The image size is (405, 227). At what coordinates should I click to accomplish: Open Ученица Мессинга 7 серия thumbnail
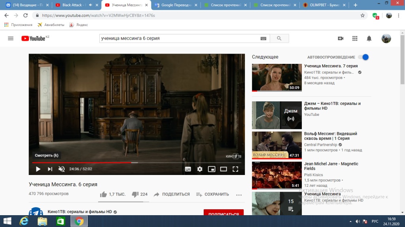coord(276,78)
